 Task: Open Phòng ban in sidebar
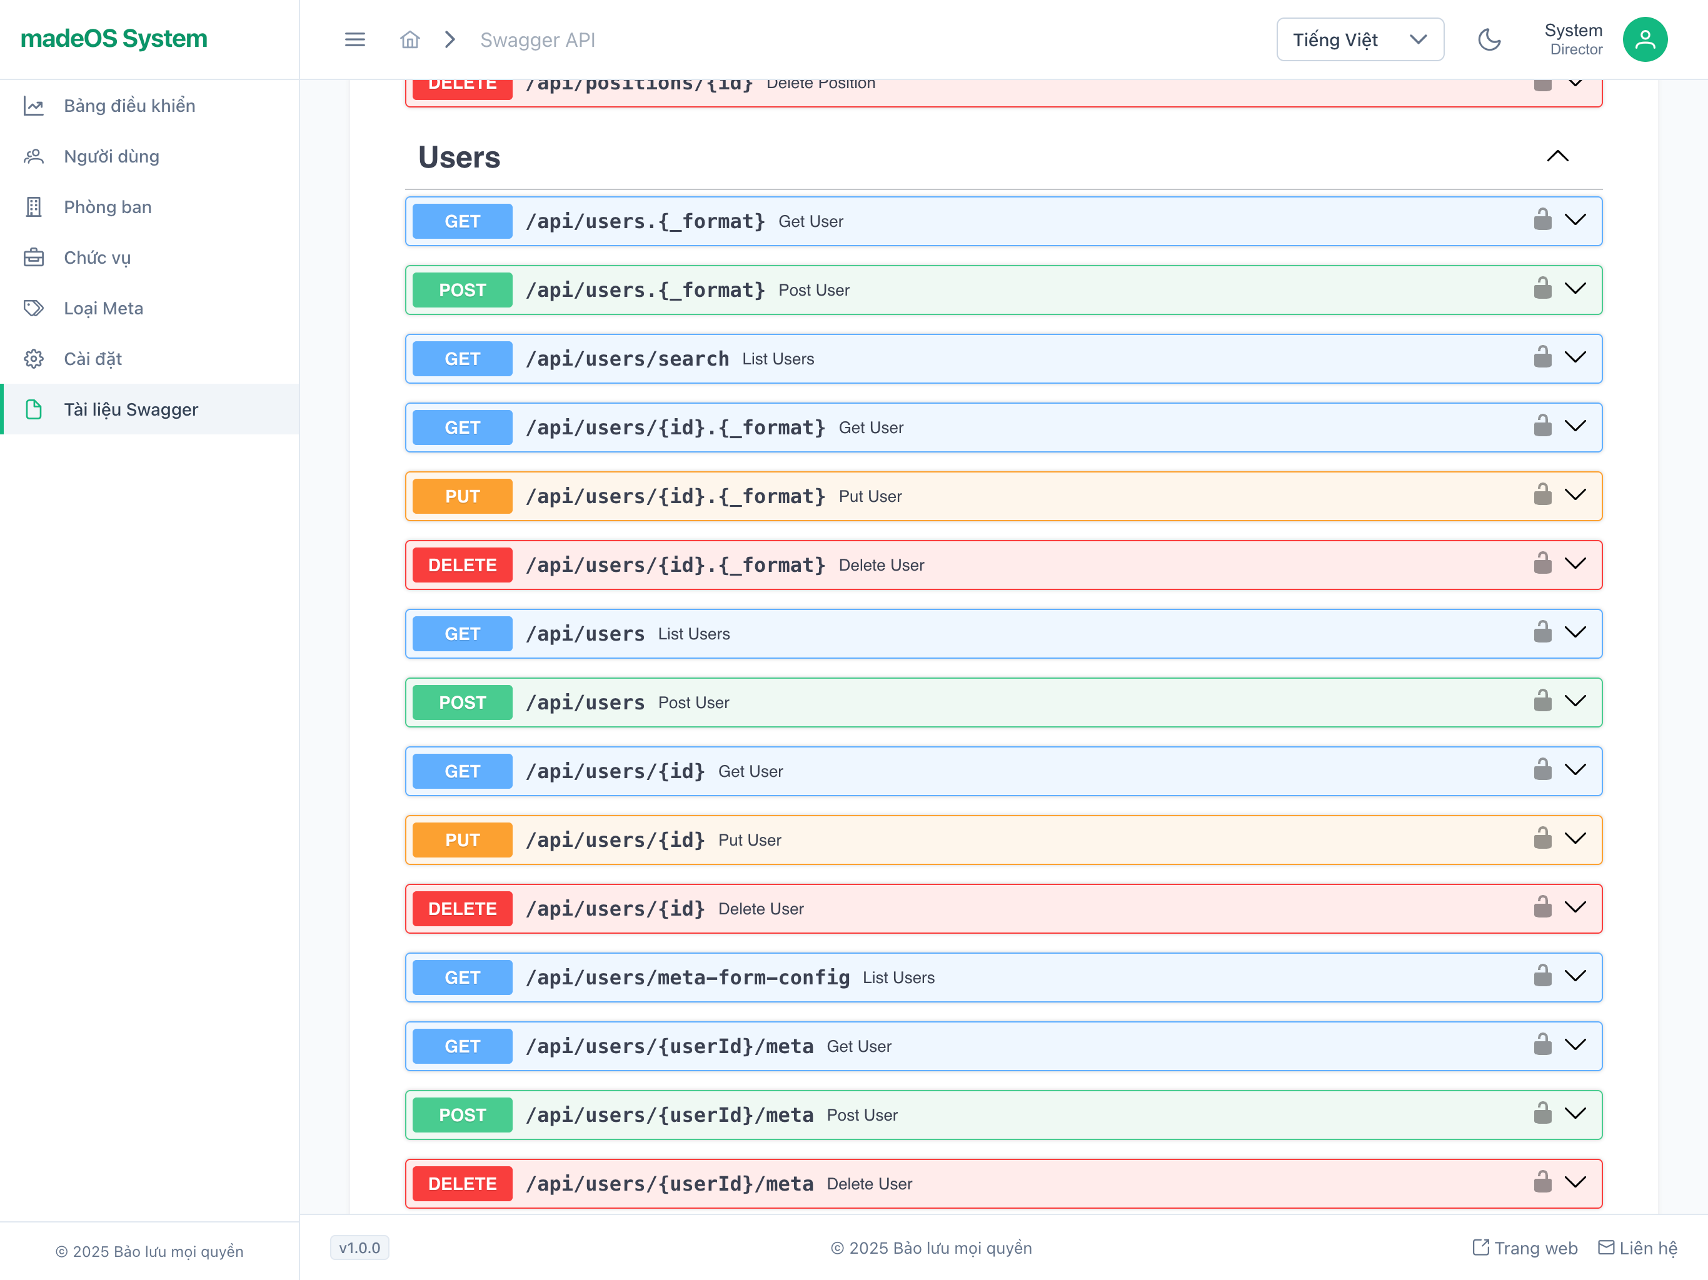point(150,207)
